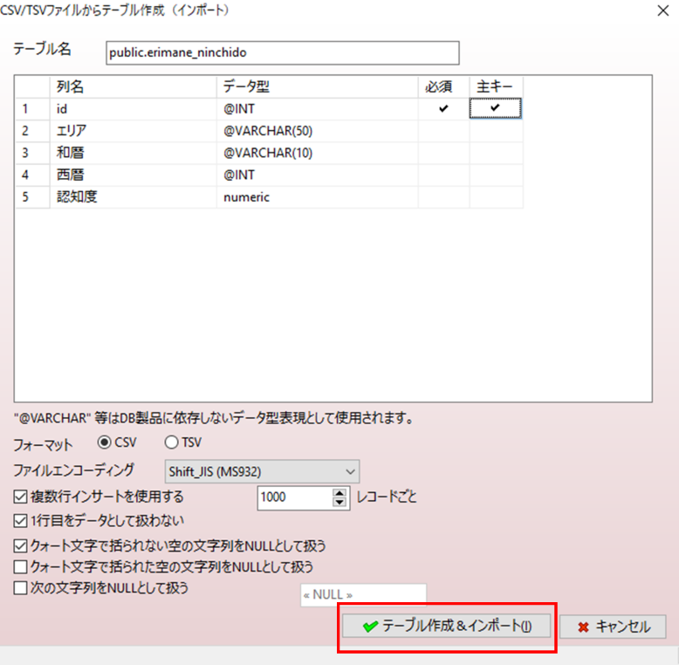Image resolution: width=679 pixels, height=665 pixels.
Task: Click data type '@VARCHAR(50)' cell
Action: tap(317, 131)
